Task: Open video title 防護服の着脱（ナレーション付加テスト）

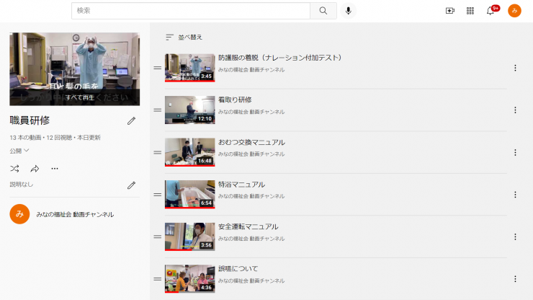Action: click(x=279, y=58)
